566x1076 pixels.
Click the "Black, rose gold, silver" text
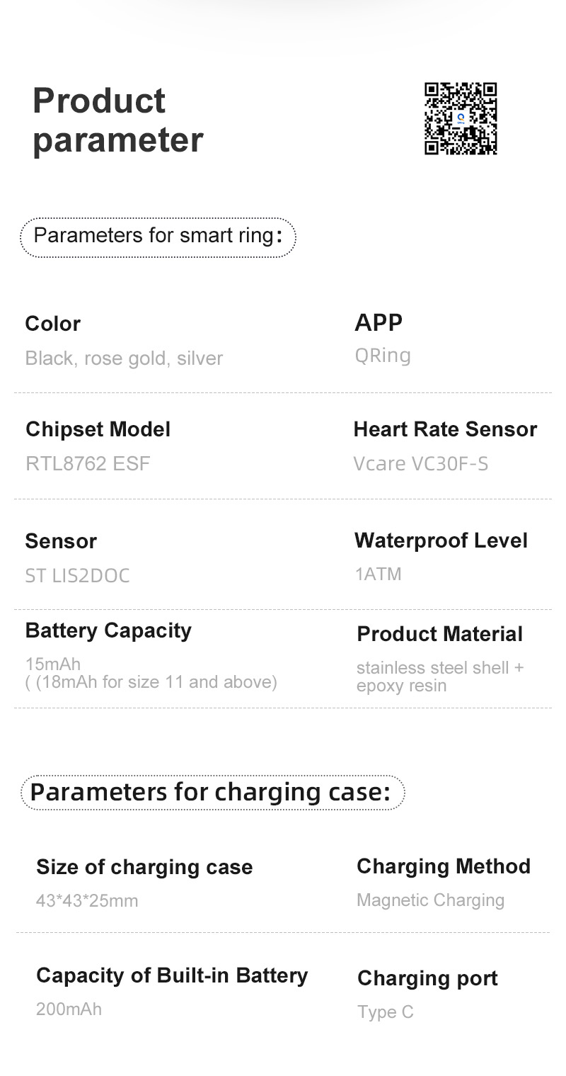point(124,358)
